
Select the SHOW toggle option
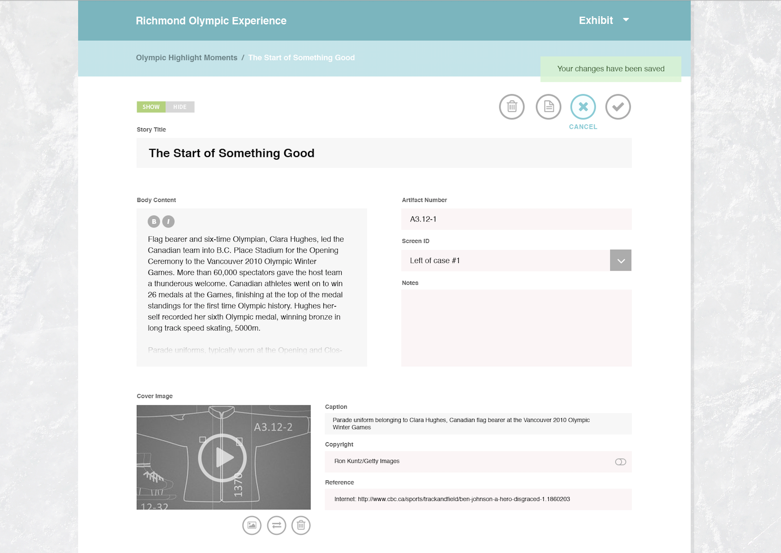[151, 107]
